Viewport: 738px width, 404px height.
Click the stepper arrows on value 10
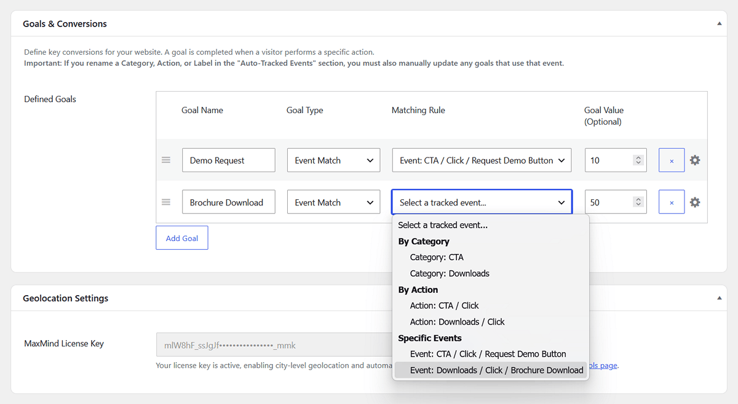point(638,160)
